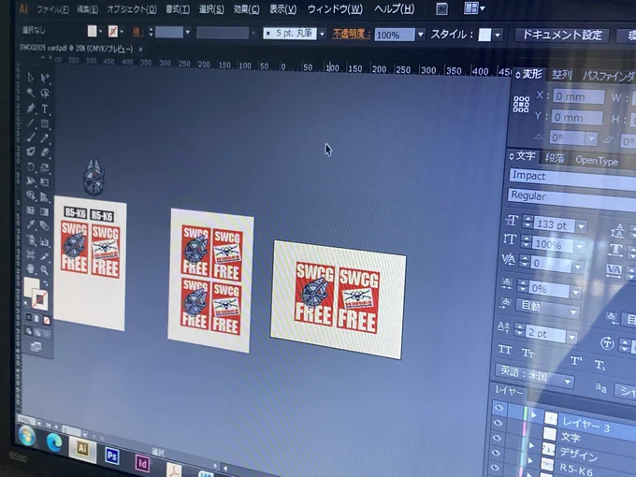Select the Pencil tool
The width and height of the screenshot is (636, 477).
pyautogui.click(x=45, y=138)
